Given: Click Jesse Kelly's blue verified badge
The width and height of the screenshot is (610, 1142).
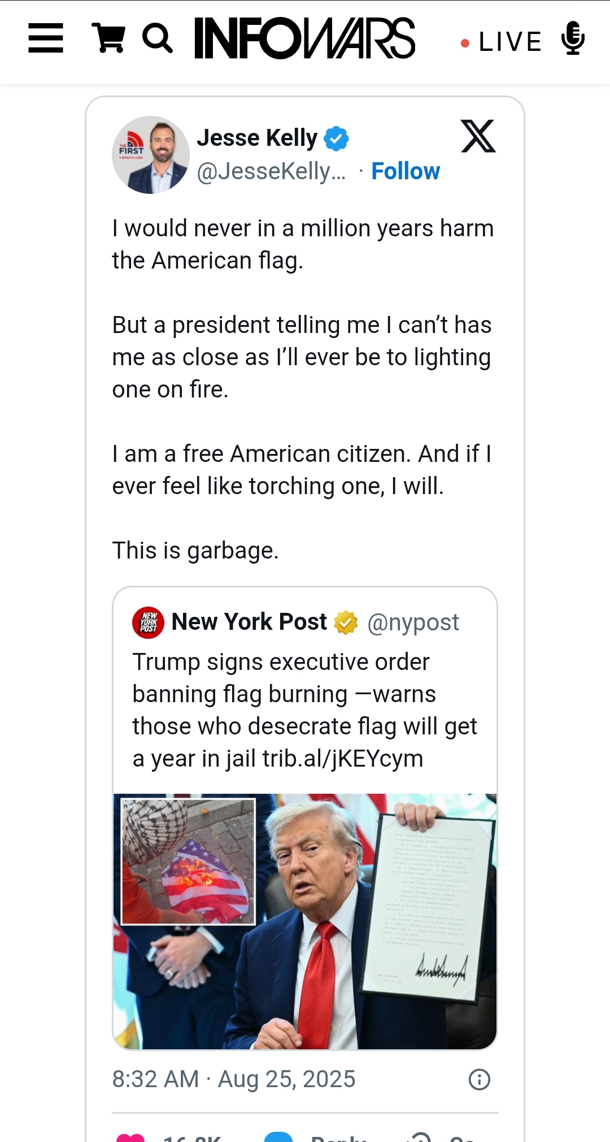Looking at the screenshot, I should pyautogui.click(x=336, y=139).
